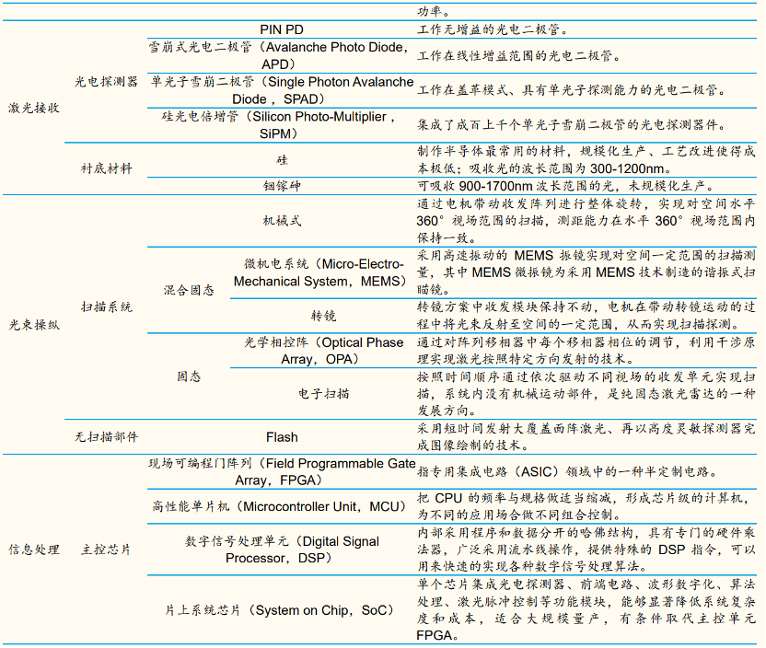Select the 光电探测器 cell
This screenshot has height=648, width=766.
click(107, 82)
